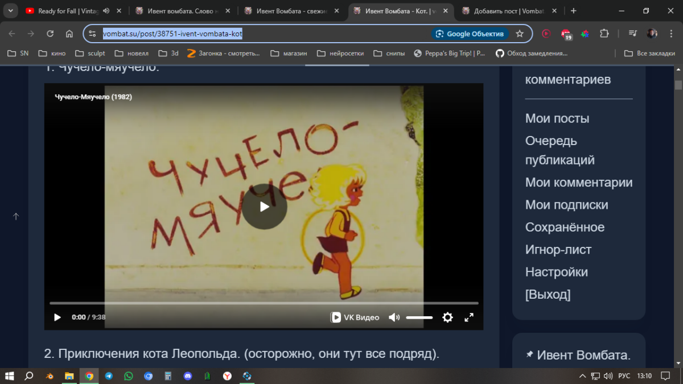Image resolution: width=683 pixels, height=384 pixels.
Task: Open the browser home page
Action: click(x=69, y=34)
